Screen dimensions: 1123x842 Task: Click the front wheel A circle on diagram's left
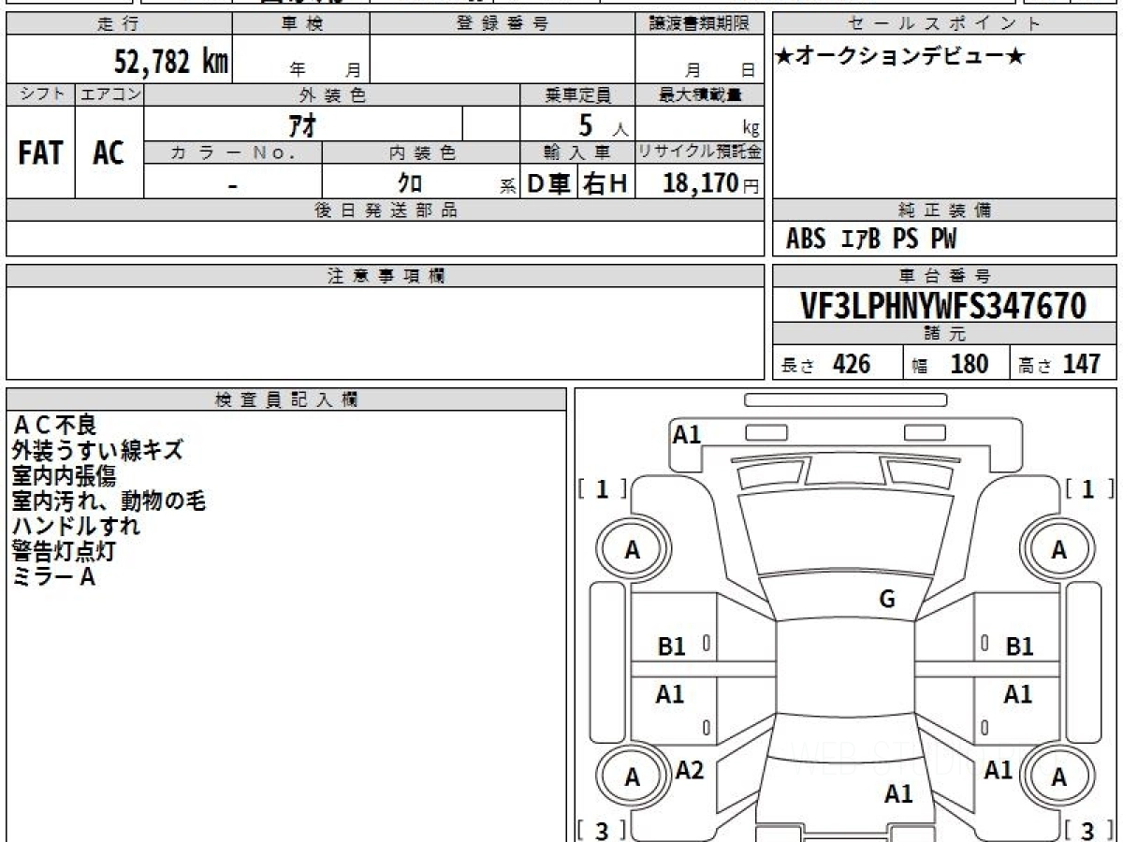633,550
